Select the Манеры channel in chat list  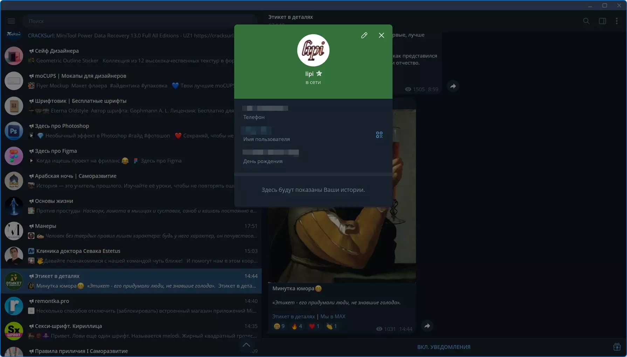(131, 231)
